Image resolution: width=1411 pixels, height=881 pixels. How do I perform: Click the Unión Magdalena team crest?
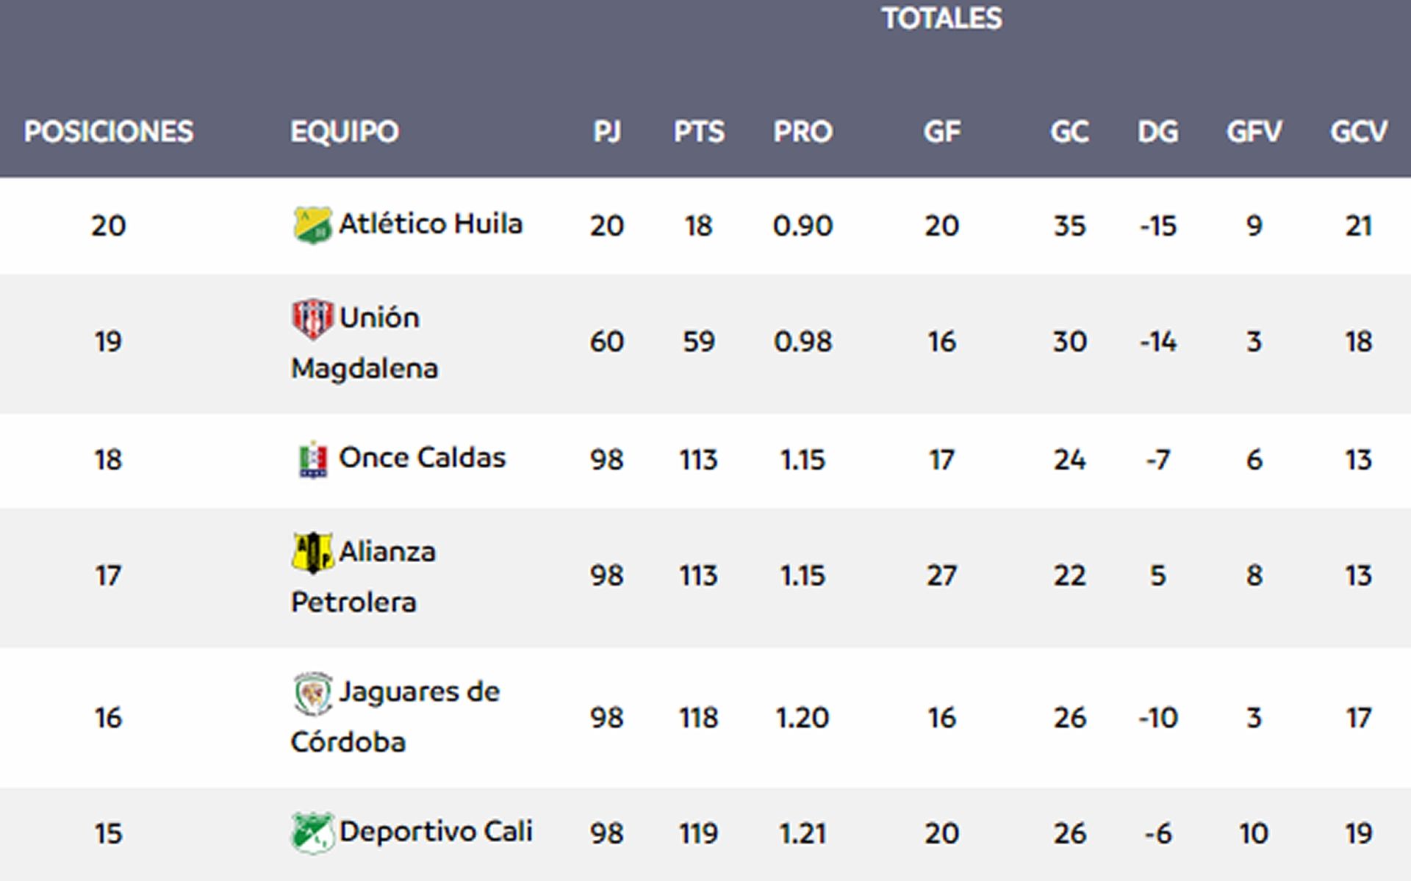[x=312, y=319]
